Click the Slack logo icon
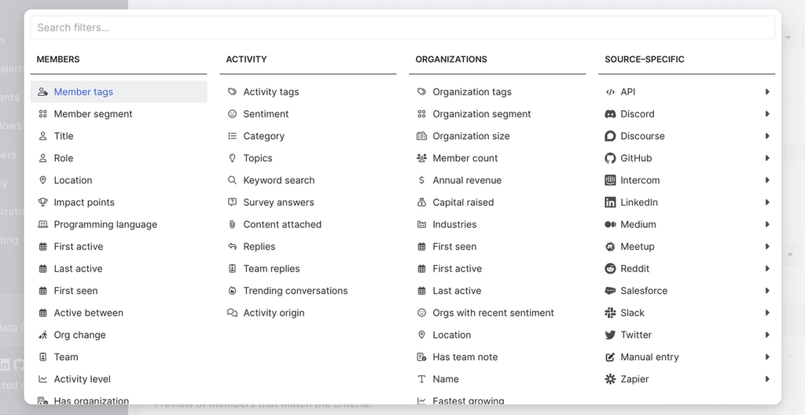805x415 pixels. tap(610, 313)
